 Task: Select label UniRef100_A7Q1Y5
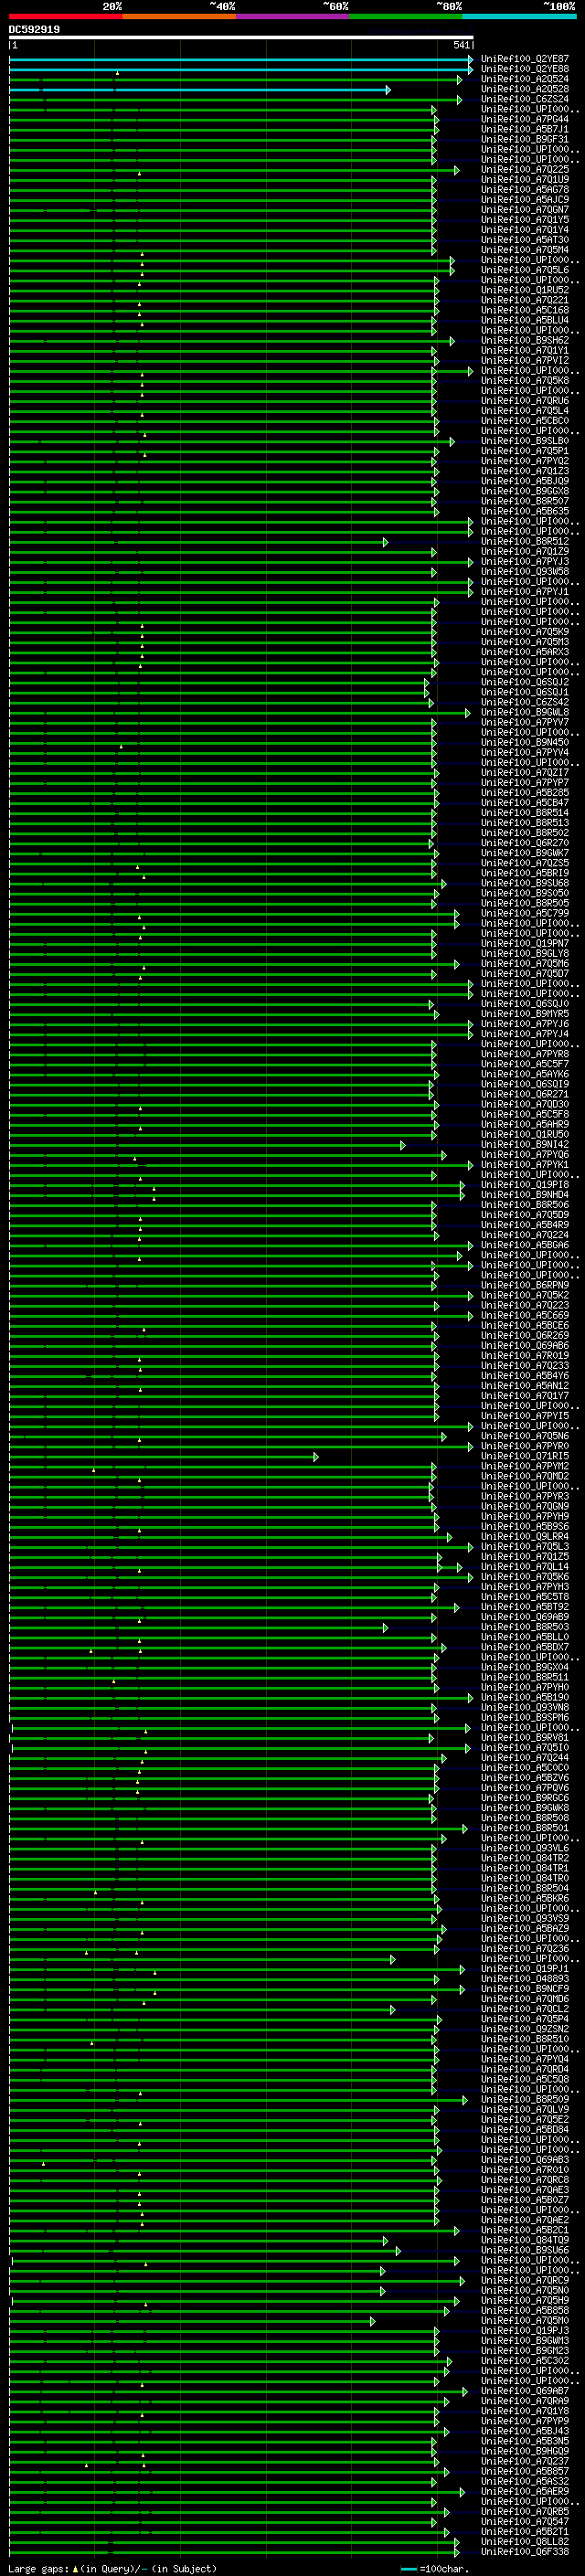tap(525, 220)
